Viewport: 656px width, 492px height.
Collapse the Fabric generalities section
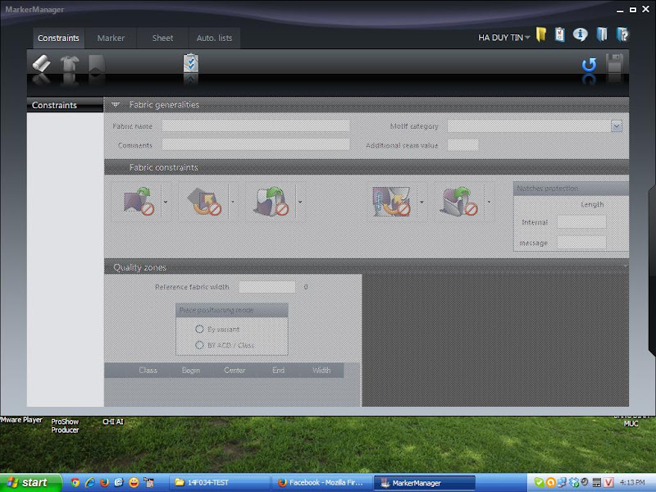(116, 105)
